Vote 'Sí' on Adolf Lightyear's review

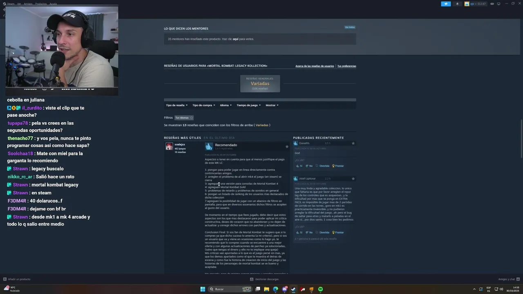coord(299,233)
